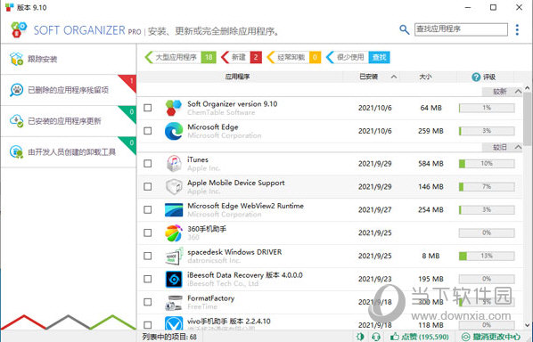Open 撤消更改中心
This screenshot has width=533, height=342.
491,337
